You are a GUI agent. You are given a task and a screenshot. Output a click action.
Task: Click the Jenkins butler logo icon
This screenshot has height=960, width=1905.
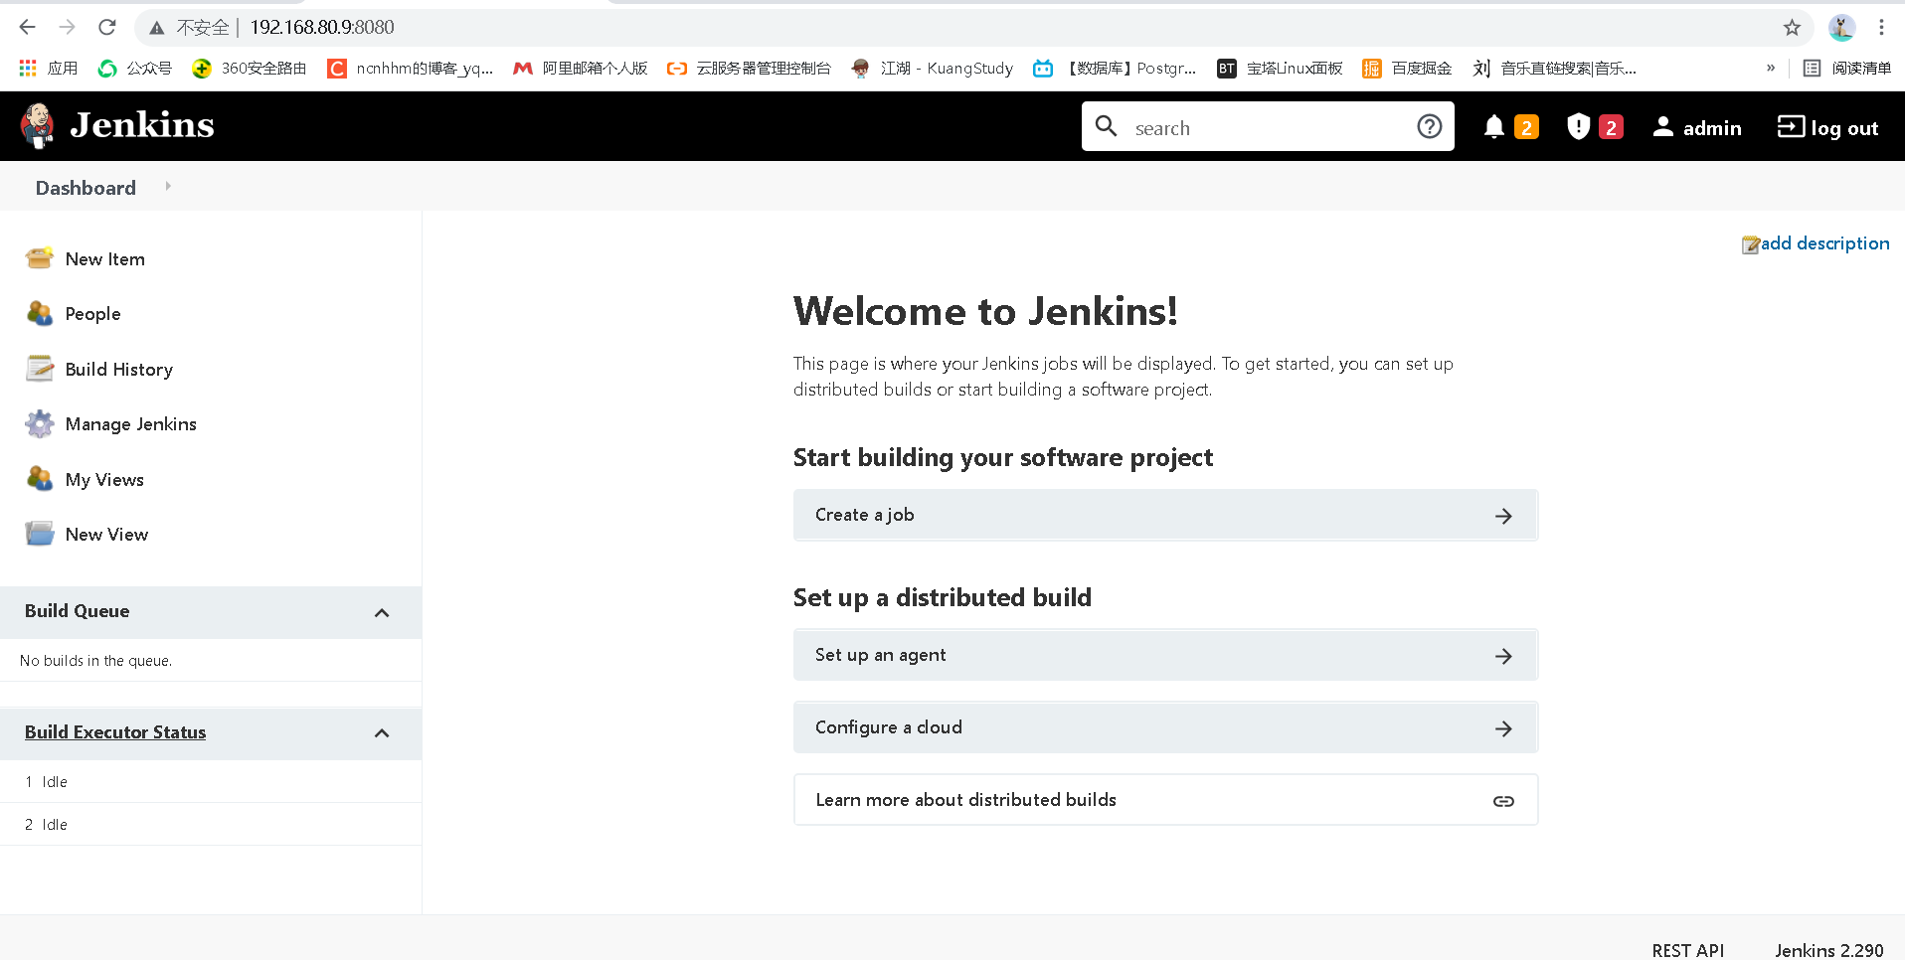coord(38,126)
